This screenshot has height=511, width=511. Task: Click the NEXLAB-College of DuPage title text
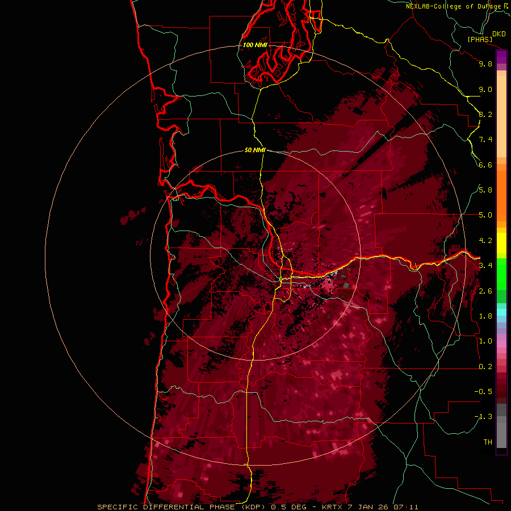click(x=453, y=6)
